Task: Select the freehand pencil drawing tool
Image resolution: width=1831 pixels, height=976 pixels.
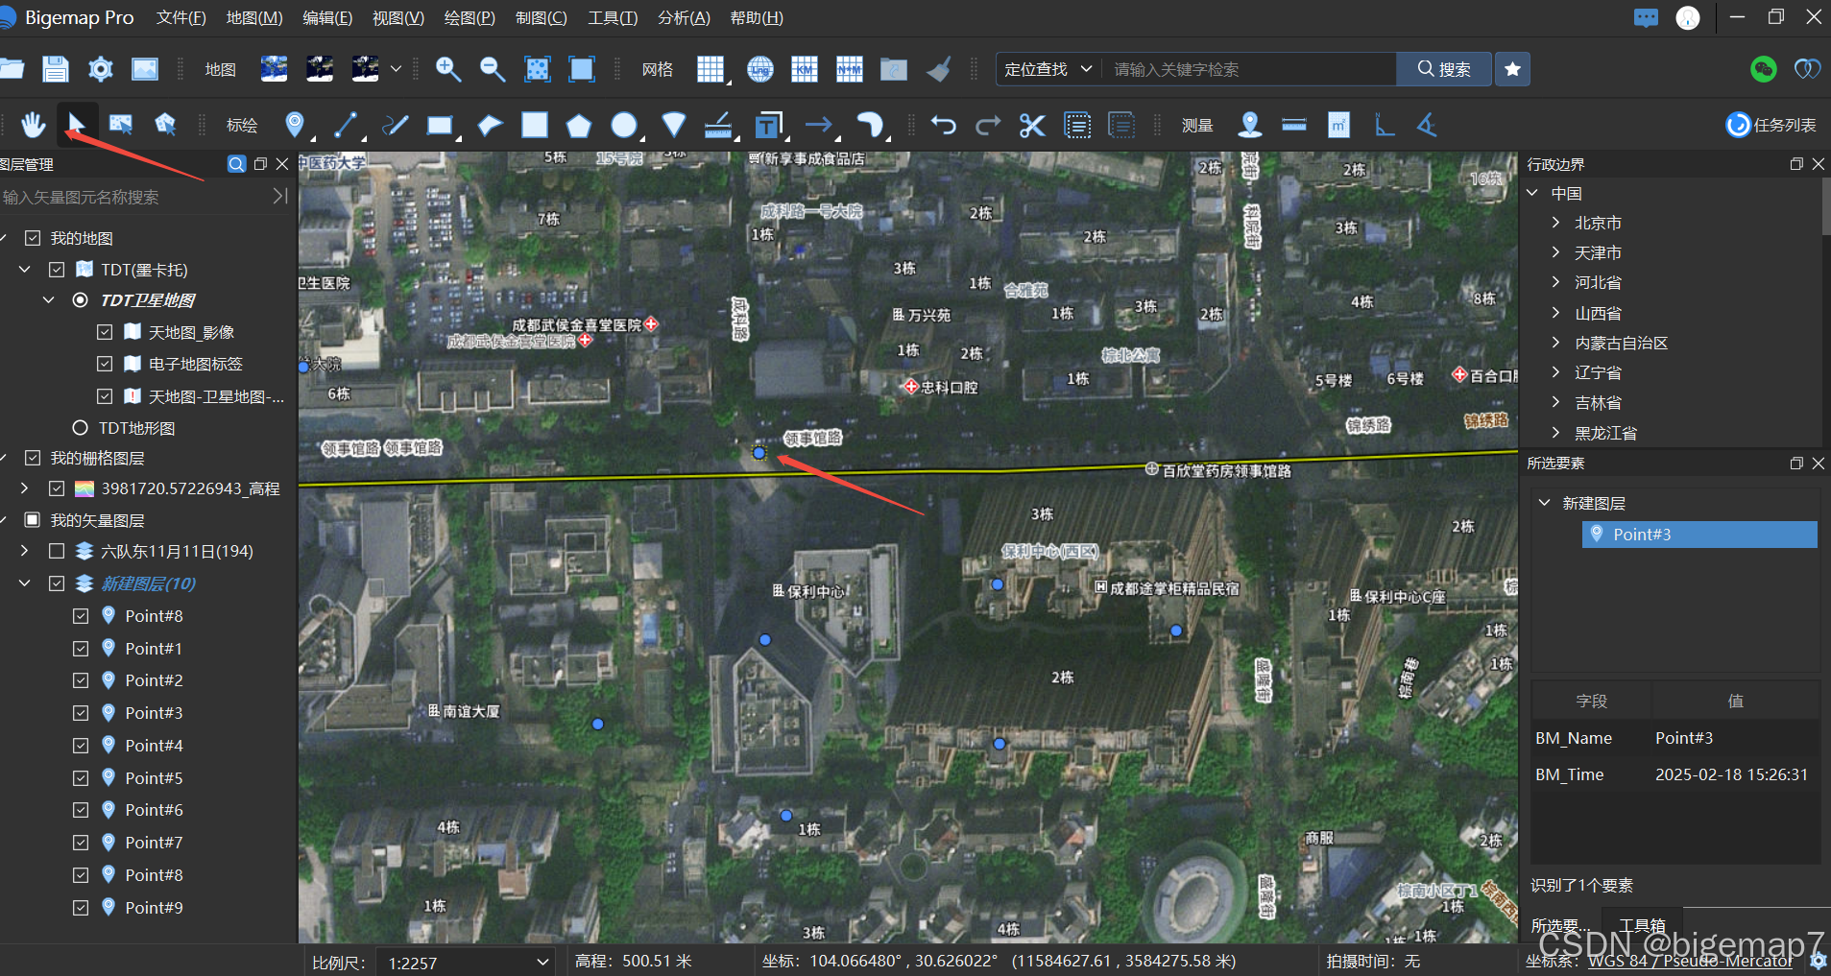Action: (395, 125)
